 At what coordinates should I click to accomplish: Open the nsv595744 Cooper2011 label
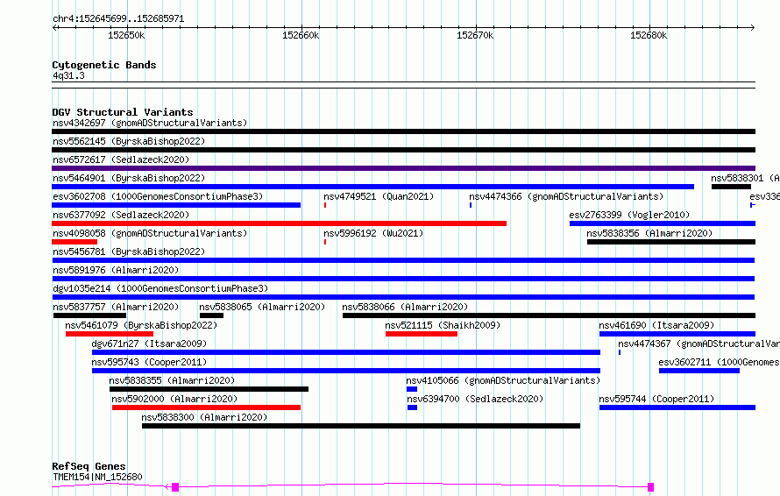point(656,399)
